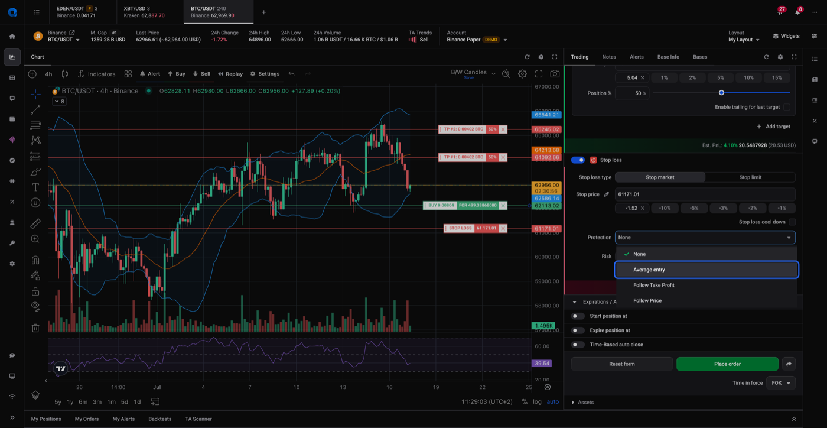827x428 pixels.
Task: Select the trend line drawing tool
Action: [x=35, y=110]
